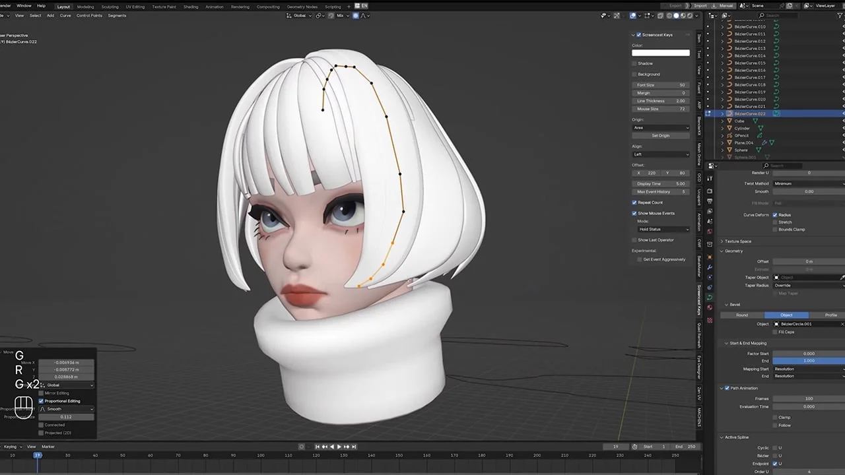The width and height of the screenshot is (845, 475).
Task: Enable the Stretch checkbox under Curve Deform
Action: tap(776, 222)
